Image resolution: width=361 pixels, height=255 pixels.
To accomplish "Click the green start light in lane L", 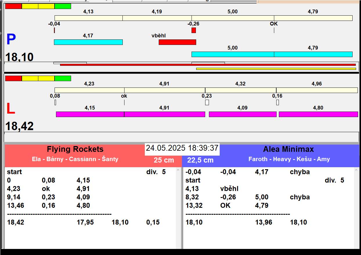I will click(x=63, y=78).
